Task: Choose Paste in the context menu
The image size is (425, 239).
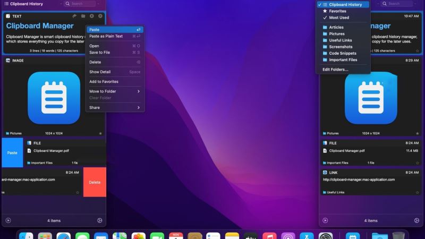Action: coord(115,30)
